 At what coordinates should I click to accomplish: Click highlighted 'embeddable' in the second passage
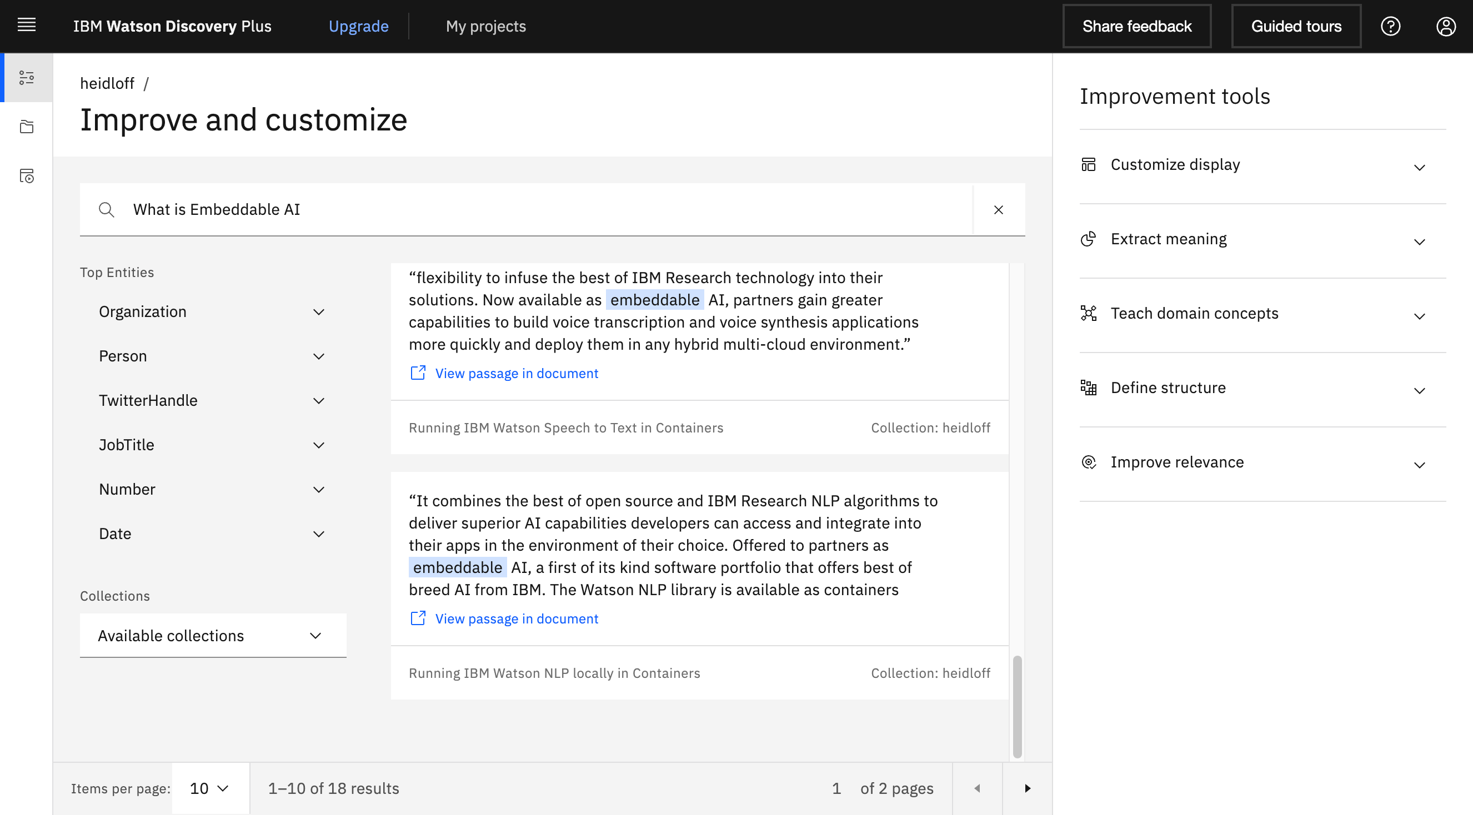(458, 567)
